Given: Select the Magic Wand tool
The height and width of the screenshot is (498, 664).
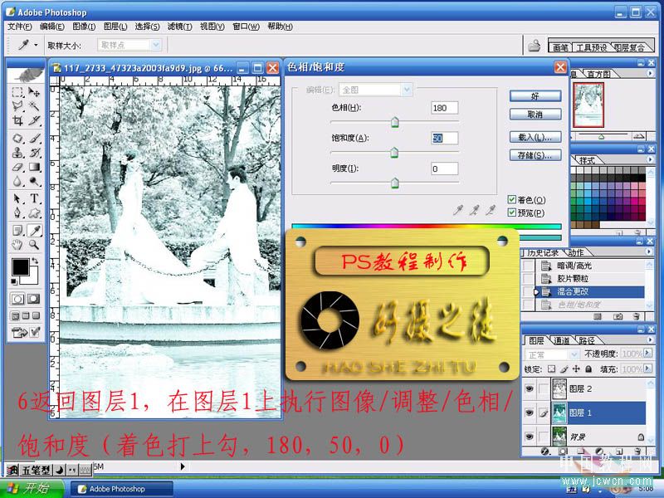Looking at the screenshot, I should point(34,106).
